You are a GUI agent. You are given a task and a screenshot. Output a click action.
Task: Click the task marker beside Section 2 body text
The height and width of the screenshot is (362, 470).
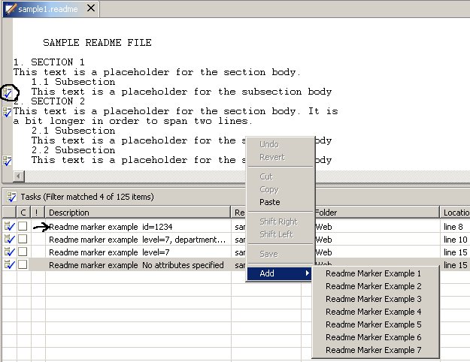tap(8, 112)
